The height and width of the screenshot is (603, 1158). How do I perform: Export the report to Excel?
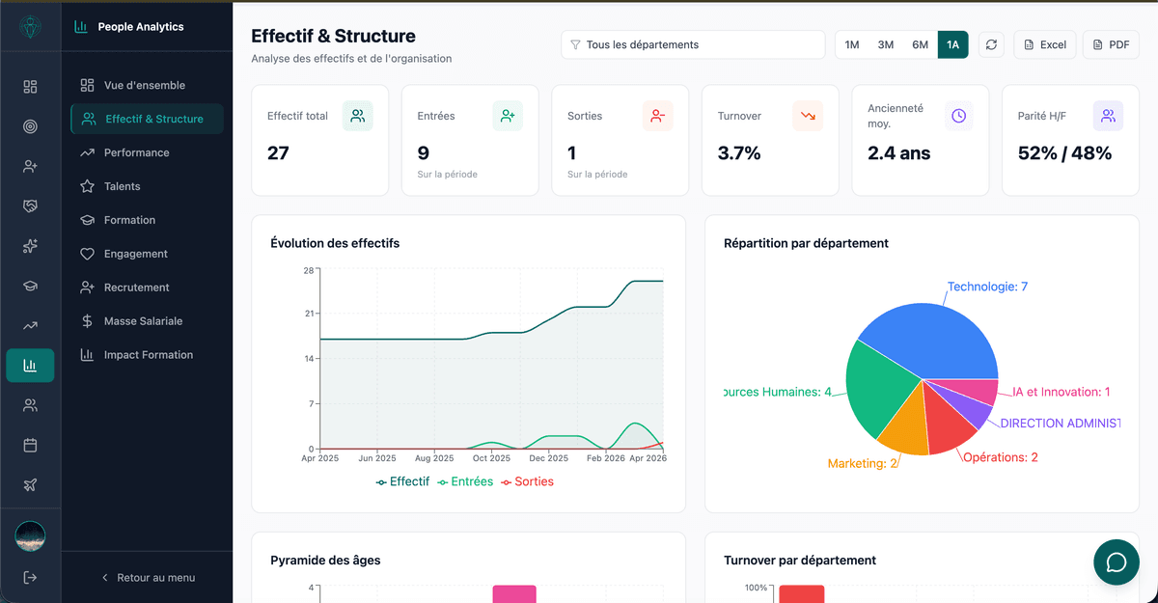[1044, 44]
